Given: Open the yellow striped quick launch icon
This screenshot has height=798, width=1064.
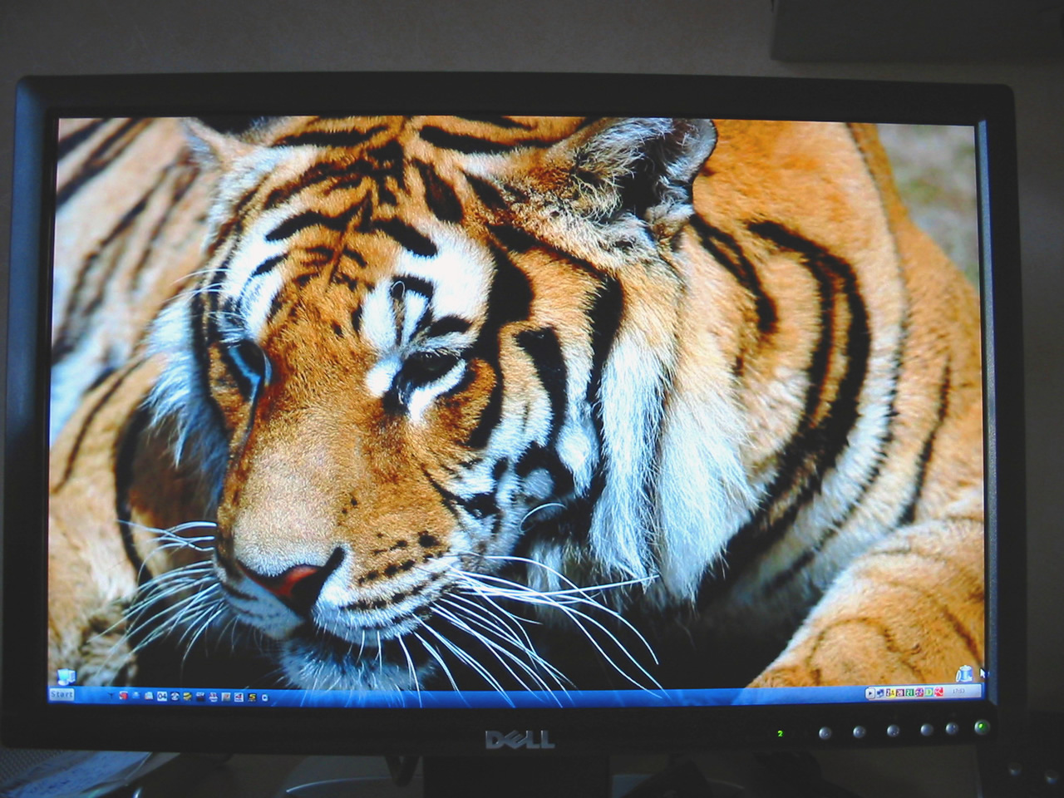Looking at the screenshot, I should click(188, 696).
